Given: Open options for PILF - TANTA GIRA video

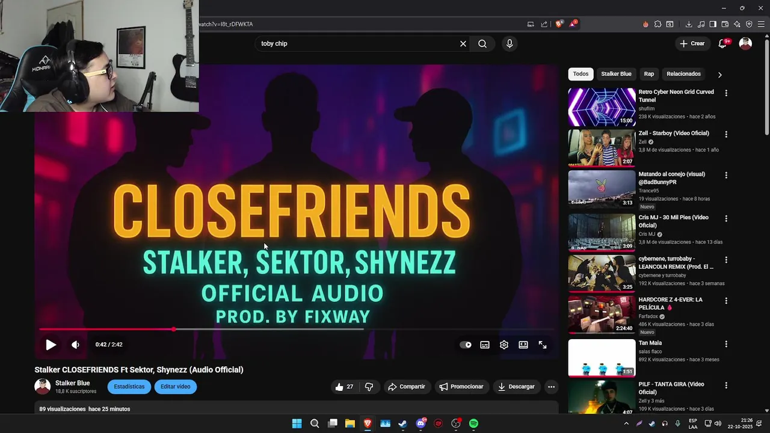Looking at the screenshot, I should 726,385.
